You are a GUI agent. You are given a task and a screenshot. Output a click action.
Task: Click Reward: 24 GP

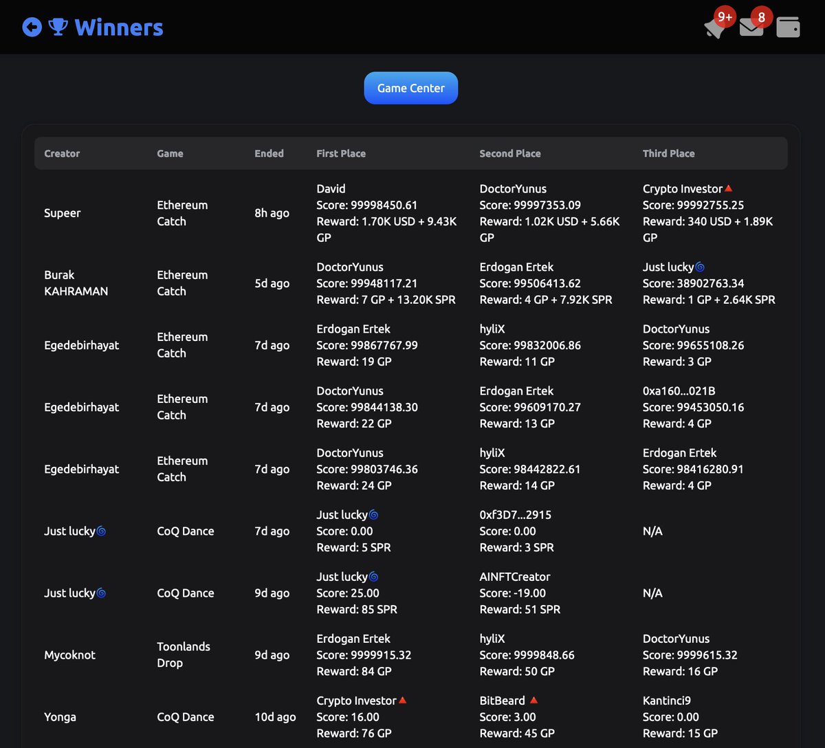(x=354, y=485)
